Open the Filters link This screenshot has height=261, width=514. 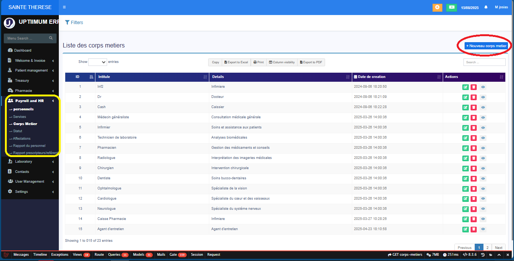[x=74, y=23]
